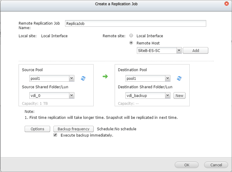The width and height of the screenshot is (232, 172).
Task: Set the Backup frequency schedule
Action: tap(74, 129)
